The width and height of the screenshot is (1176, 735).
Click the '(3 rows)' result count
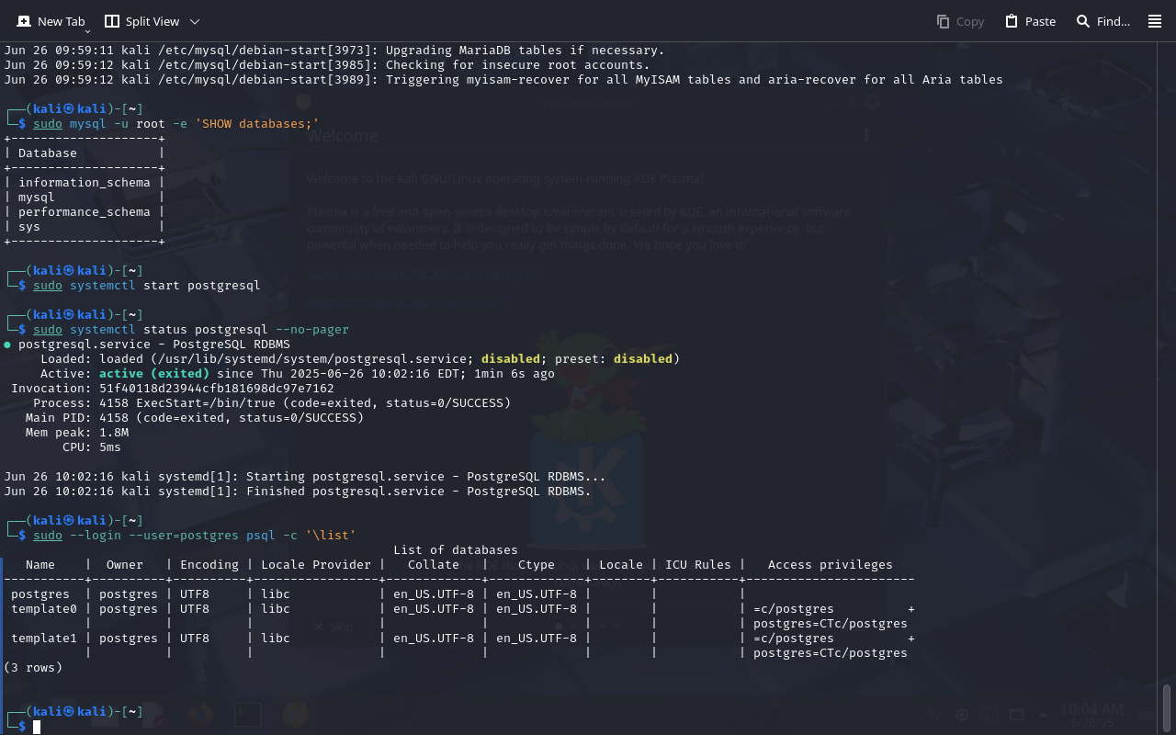tap(33, 668)
